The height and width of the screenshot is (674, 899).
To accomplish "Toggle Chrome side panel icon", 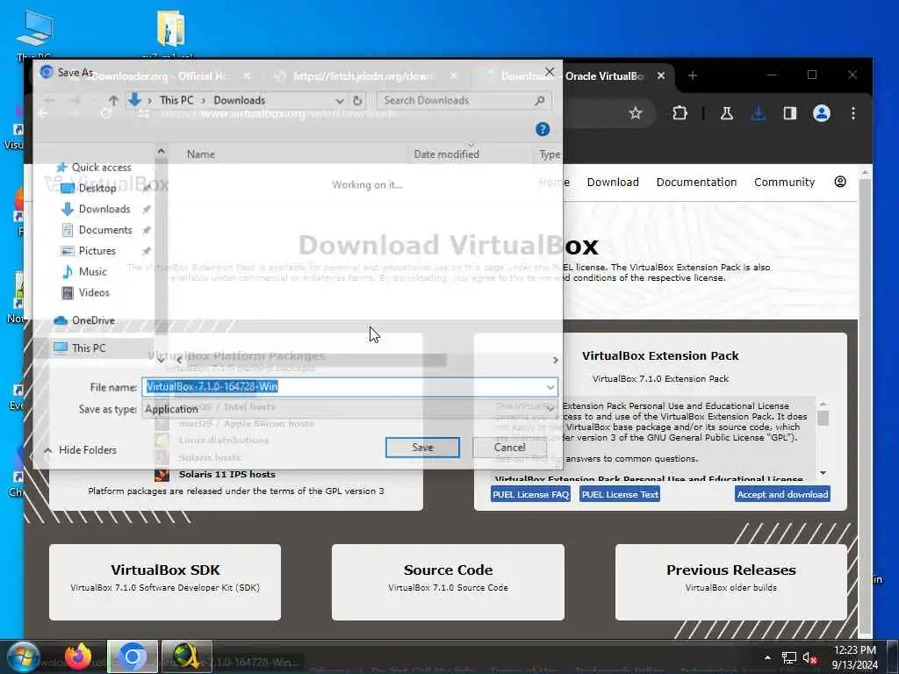I will pos(789,113).
